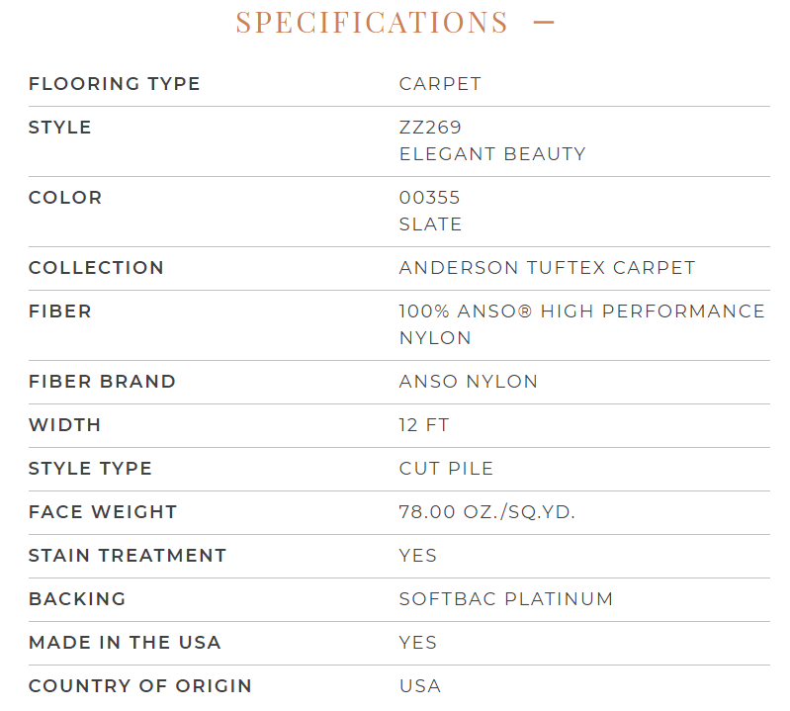This screenshot has width=790, height=711.
Task: Click the Specifications heading text
Action: tap(372, 22)
